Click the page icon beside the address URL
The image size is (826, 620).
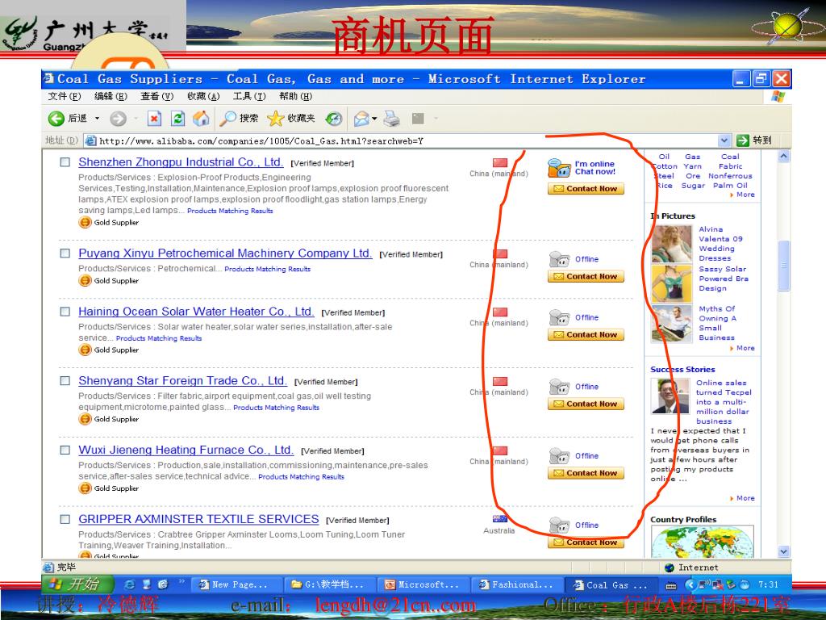click(90, 140)
